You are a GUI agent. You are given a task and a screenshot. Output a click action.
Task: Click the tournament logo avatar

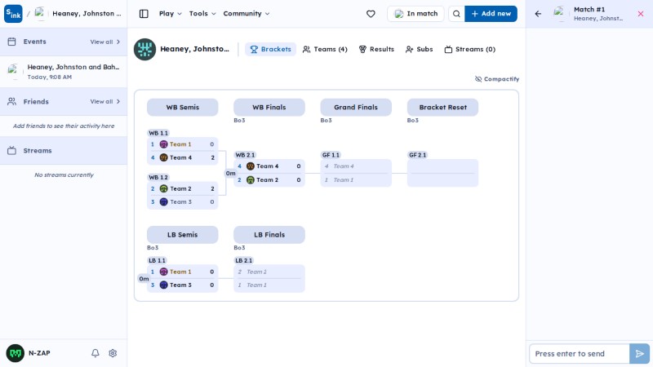point(144,49)
